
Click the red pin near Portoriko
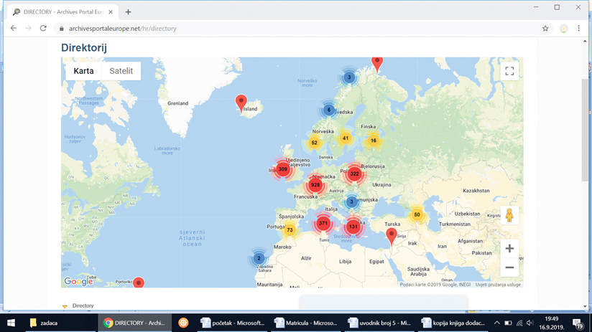tap(139, 283)
